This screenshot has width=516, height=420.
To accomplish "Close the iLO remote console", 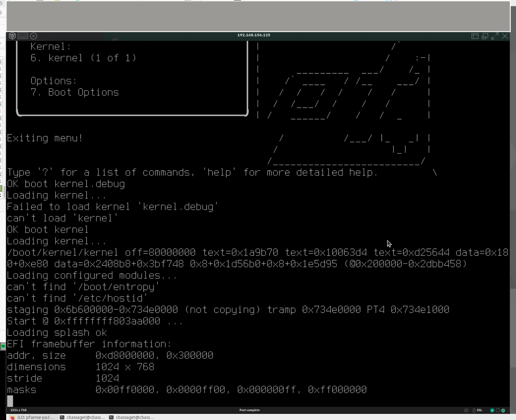I will [x=505, y=36].
